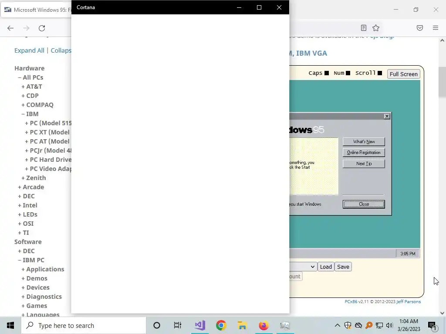The image size is (446, 334).
Task: Launch Google Chrome from taskbar
Action: pos(221,325)
